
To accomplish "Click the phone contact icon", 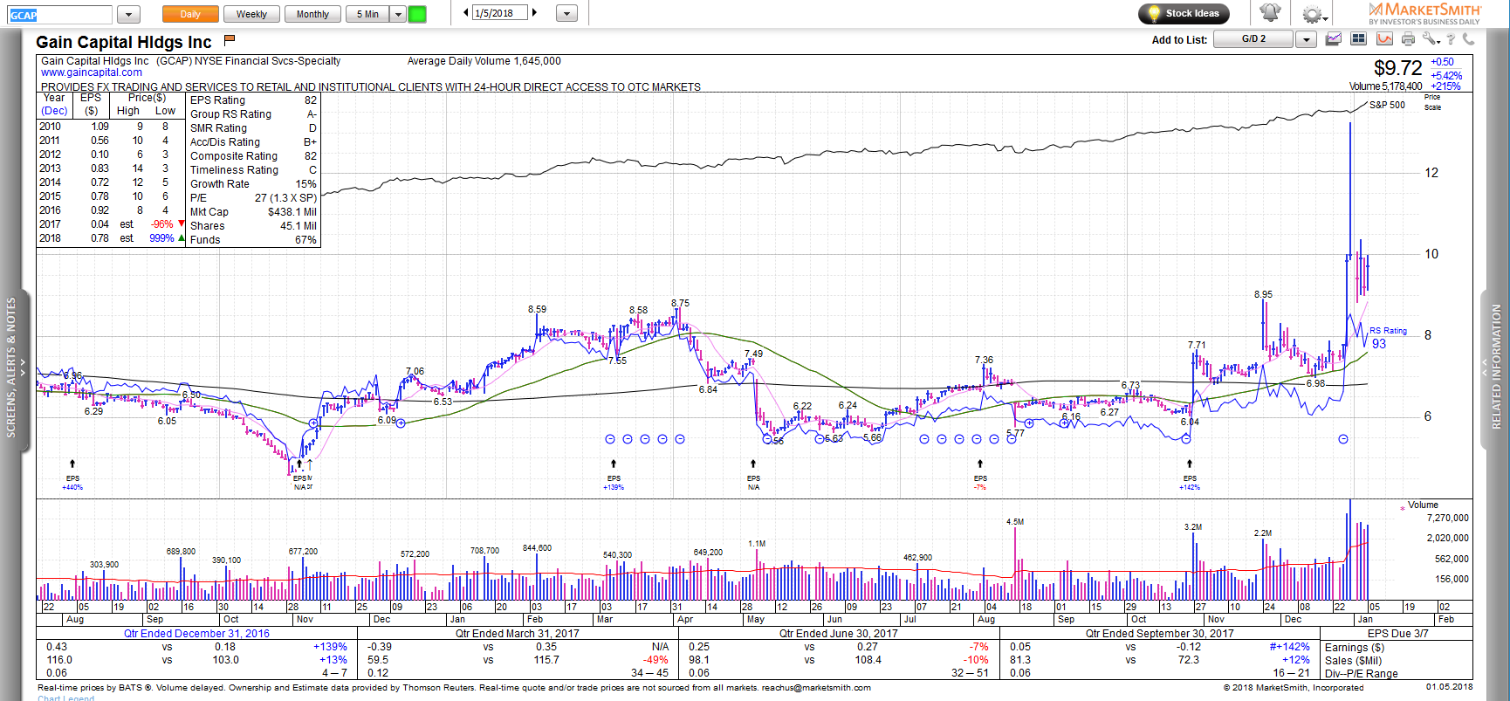I will [x=1468, y=39].
